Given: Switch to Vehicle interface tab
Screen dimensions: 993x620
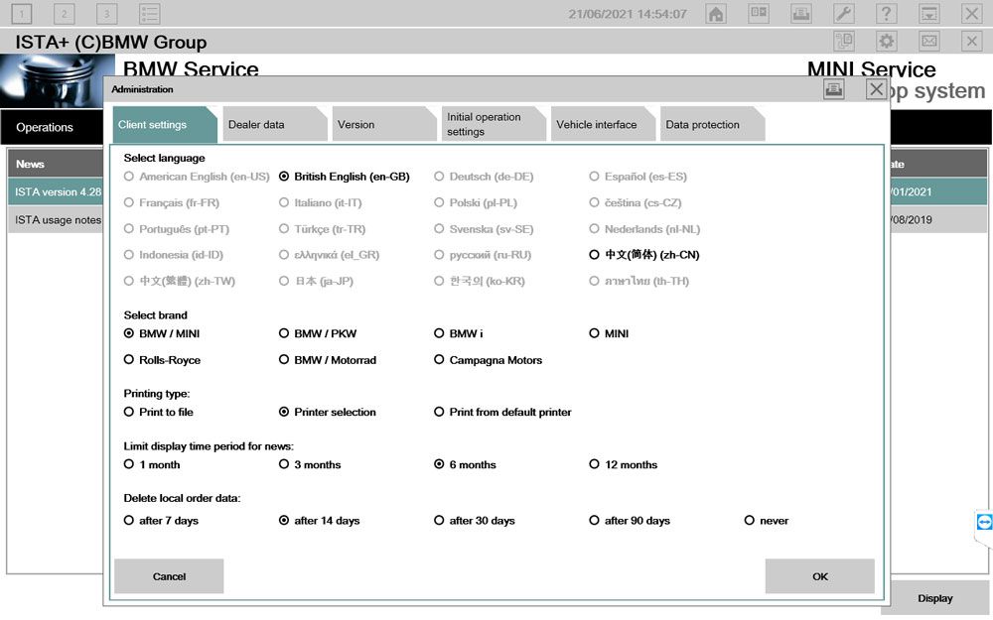Looking at the screenshot, I should (603, 124).
